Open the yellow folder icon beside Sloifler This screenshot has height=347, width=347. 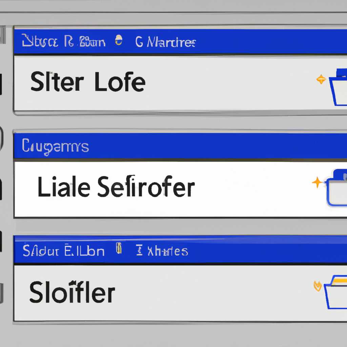click(336, 292)
